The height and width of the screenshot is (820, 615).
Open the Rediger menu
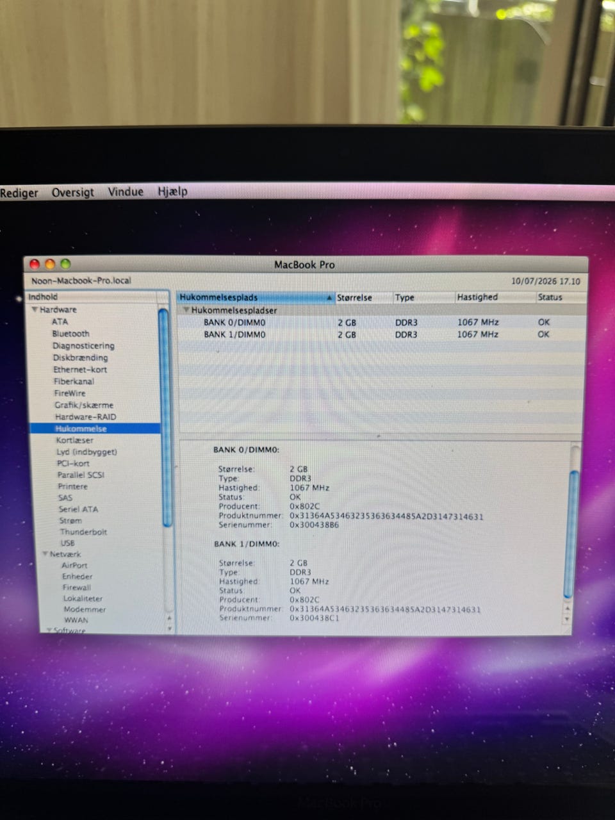[x=19, y=193]
